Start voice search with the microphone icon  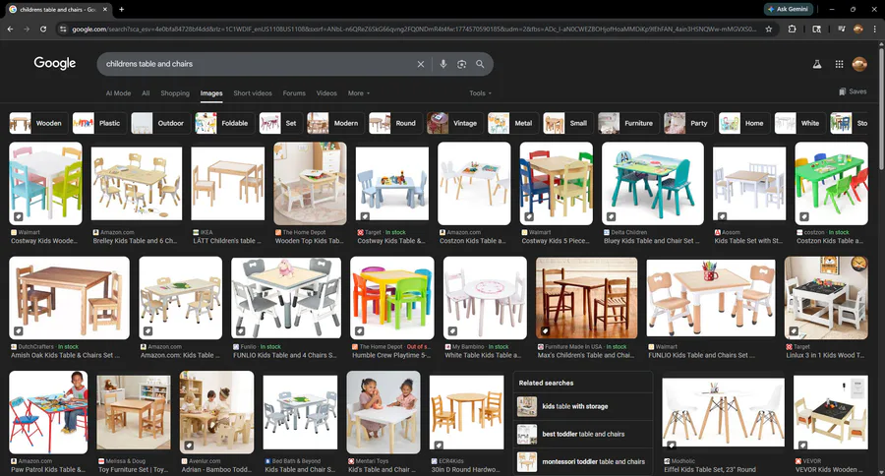[x=443, y=64]
